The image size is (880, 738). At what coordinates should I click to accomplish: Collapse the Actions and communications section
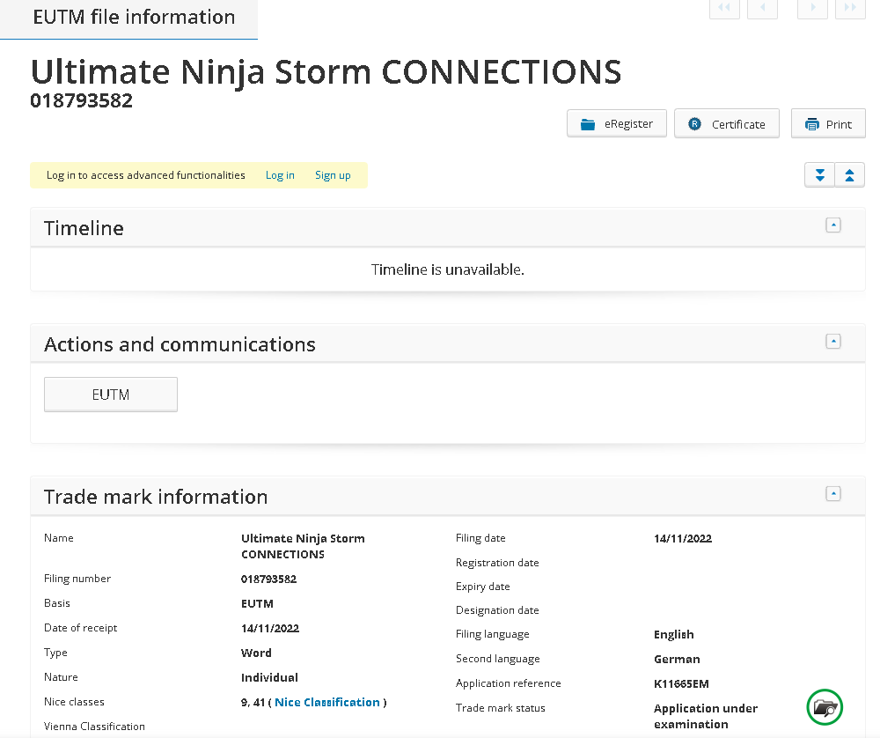(x=833, y=342)
